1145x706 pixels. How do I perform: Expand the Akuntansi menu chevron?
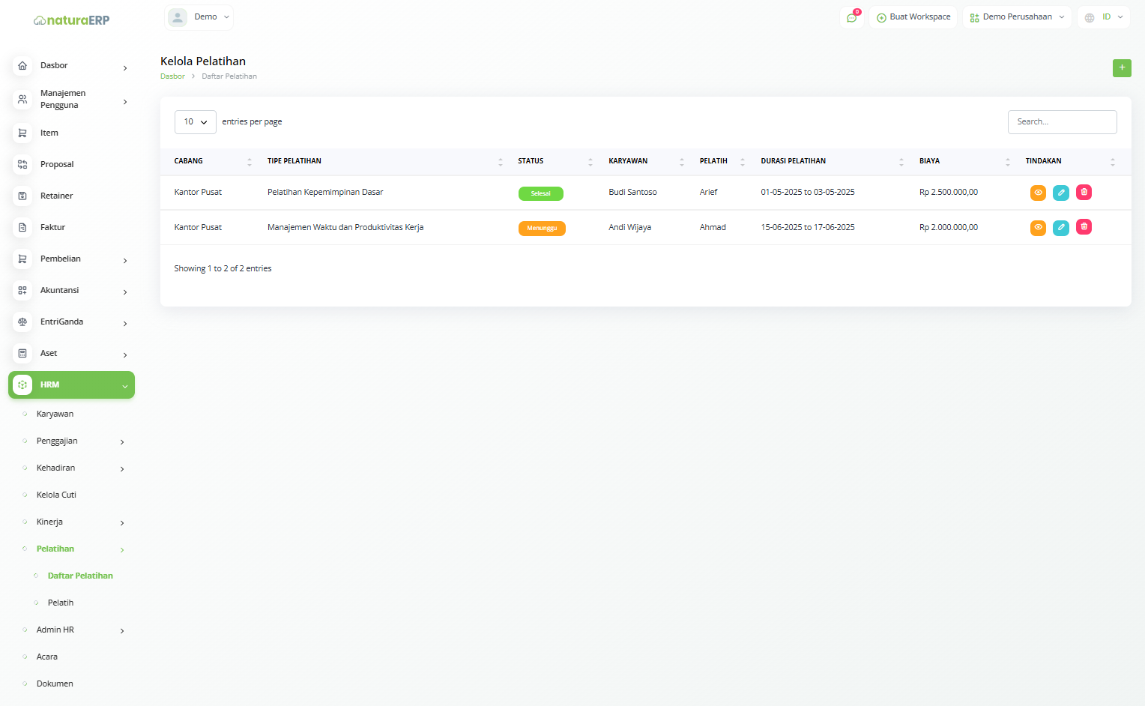click(125, 292)
